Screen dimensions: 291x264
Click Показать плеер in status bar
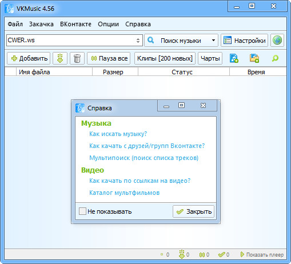click(x=262, y=254)
